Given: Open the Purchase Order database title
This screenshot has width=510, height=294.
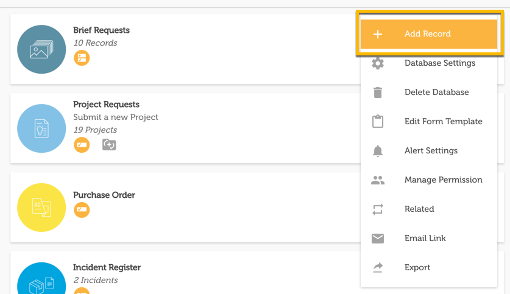Looking at the screenshot, I should 104,195.
